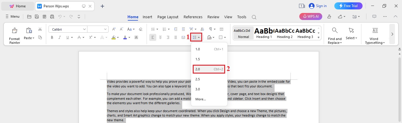Choose 2.0 line spacing
The width and height of the screenshot is (402, 123).
(209, 69)
